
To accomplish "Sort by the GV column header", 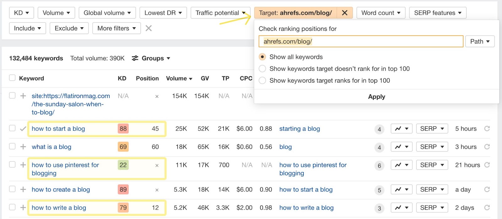I will (x=205, y=78).
